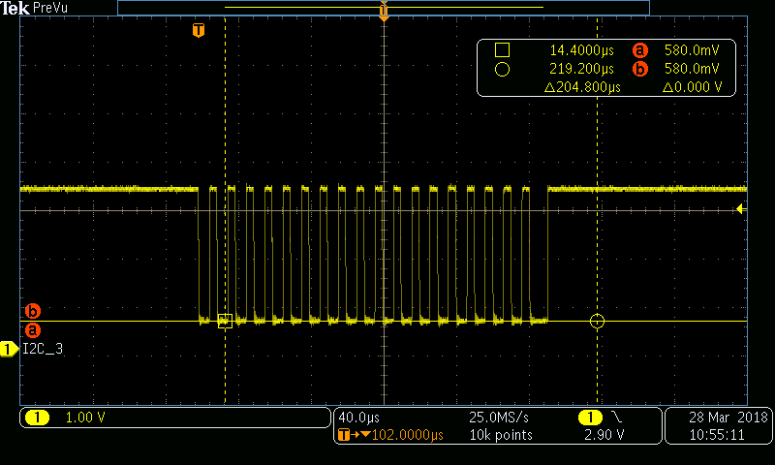Viewport: 775px width, 465px height.
Task: Click the 40.0µs horizontal scale readout
Action: click(358, 418)
